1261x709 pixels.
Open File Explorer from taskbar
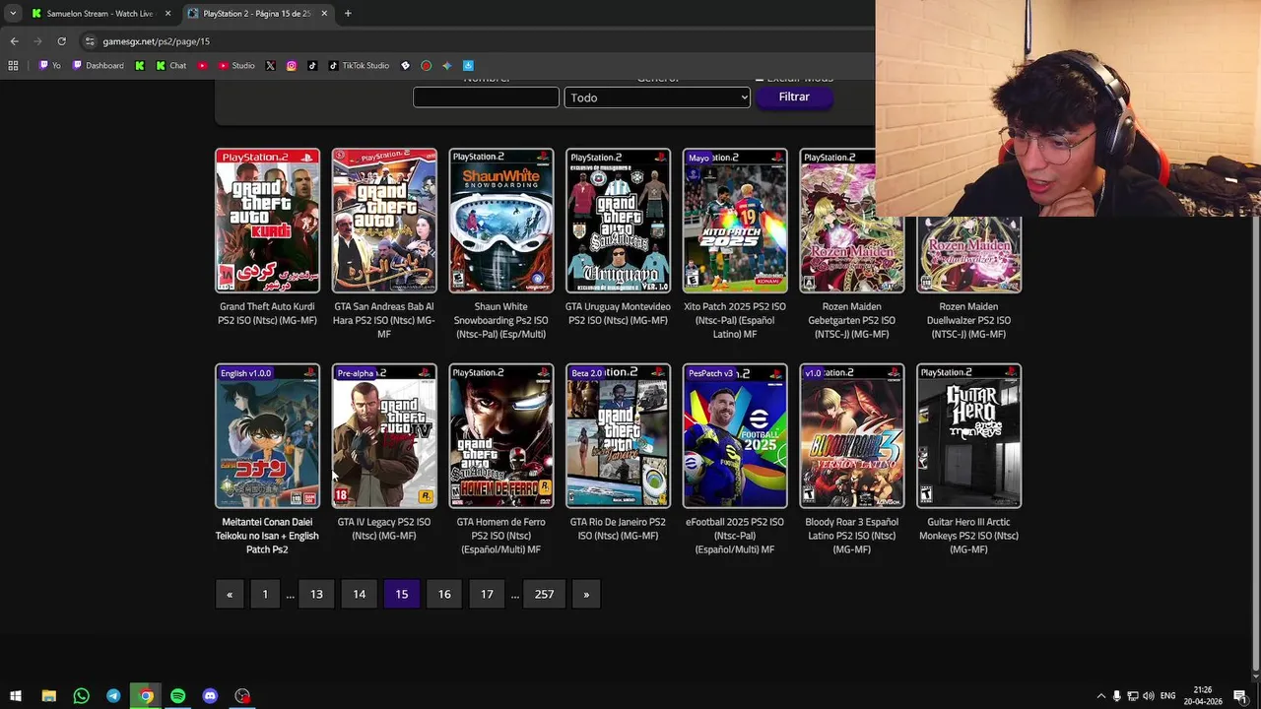(49, 696)
